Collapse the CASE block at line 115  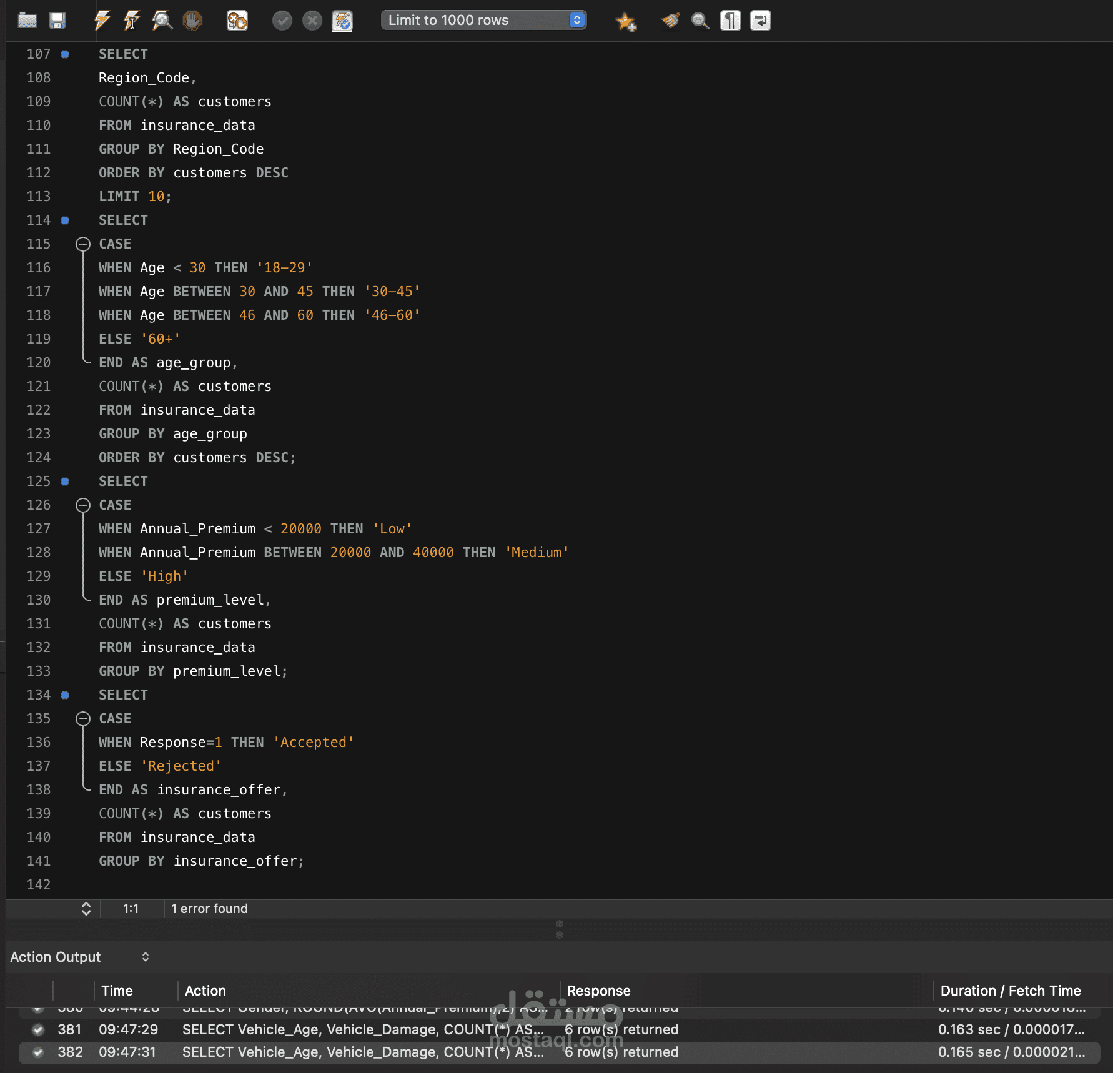pyautogui.click(x=83, y=244)
